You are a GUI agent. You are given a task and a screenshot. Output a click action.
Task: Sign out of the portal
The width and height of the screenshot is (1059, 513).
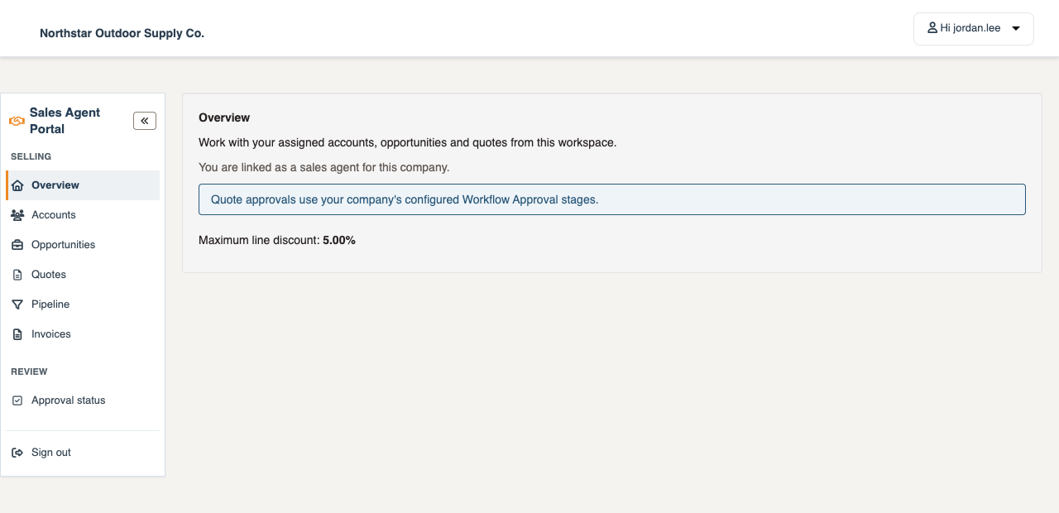click(83, 453)
